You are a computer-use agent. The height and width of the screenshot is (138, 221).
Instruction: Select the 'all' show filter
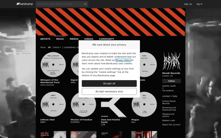pyautogui.click(x=49, y=47)
